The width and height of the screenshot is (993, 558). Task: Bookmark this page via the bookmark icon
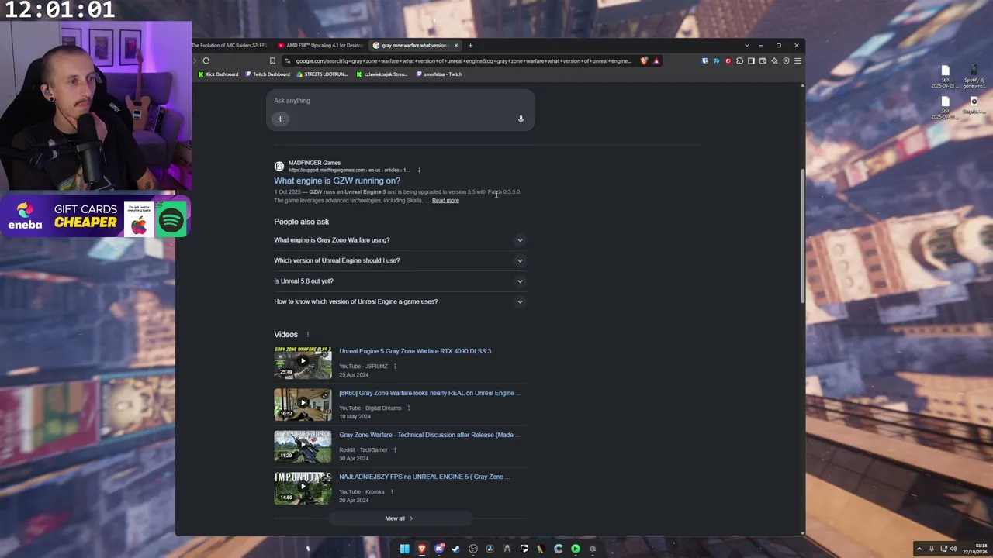[x=272, y=60]
